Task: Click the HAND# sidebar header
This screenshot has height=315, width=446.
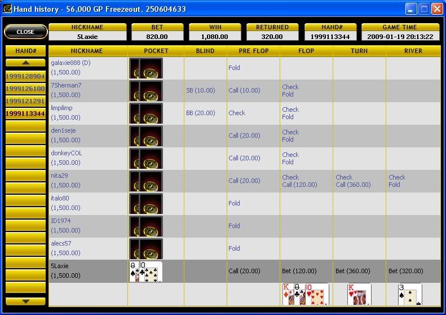Action: pos(25,51)
